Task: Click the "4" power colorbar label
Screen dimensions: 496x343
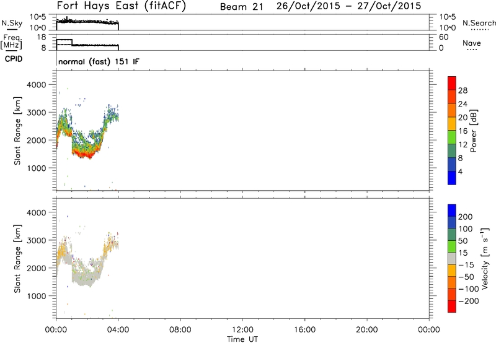Action: point(460,171)
